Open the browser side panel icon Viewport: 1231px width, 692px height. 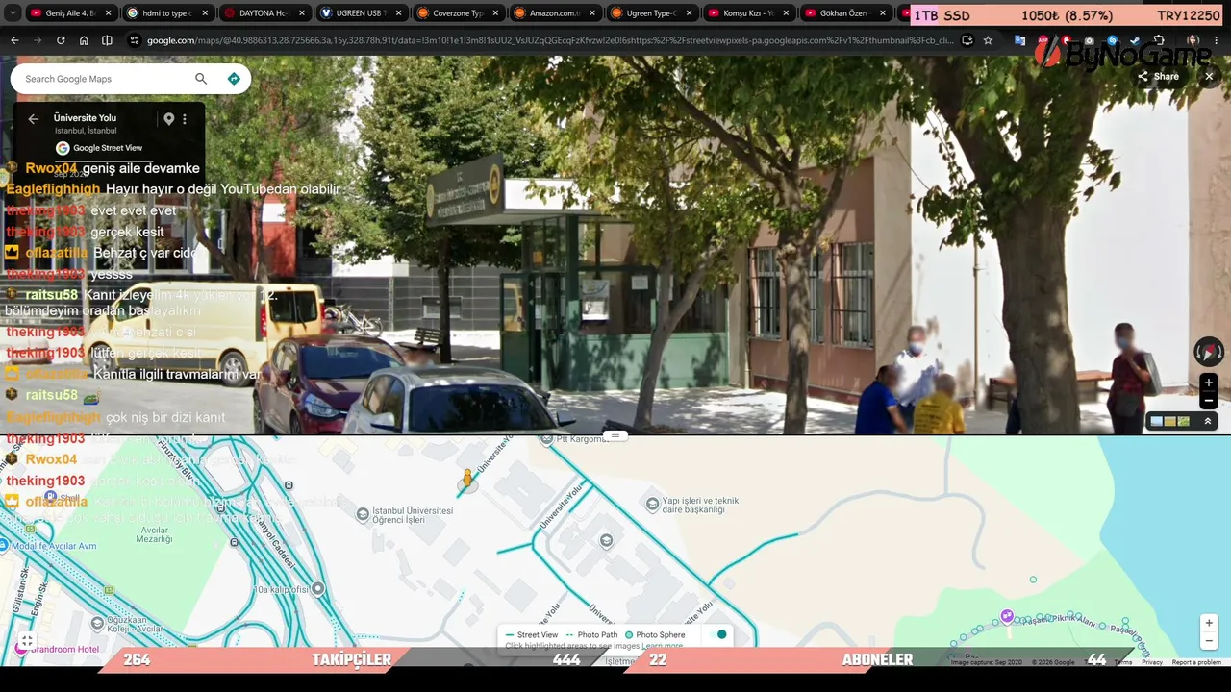tap(107, 40)
